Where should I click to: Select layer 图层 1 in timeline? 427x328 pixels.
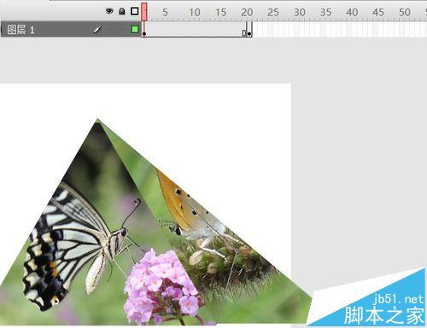click(x=71, y=29)
